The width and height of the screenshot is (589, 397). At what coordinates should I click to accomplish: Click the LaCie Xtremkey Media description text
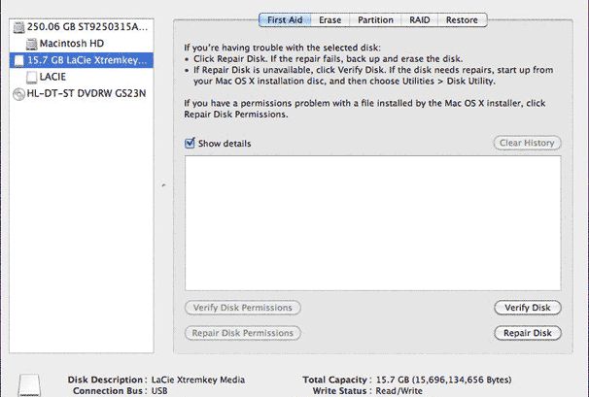pos(198,380)
